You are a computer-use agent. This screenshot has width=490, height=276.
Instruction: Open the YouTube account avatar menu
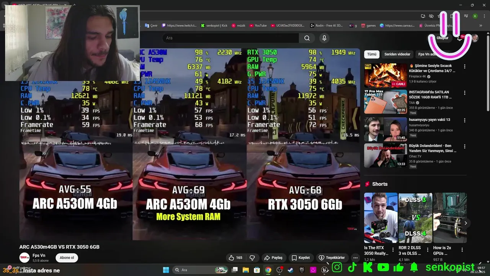pos(475,38)
